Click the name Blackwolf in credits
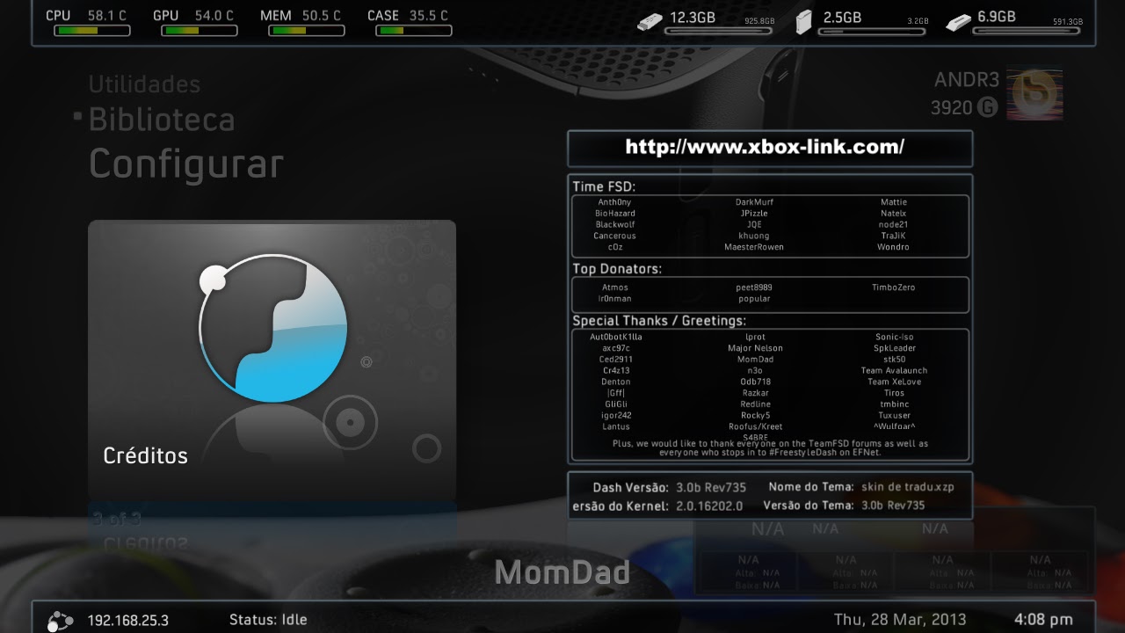 click(x=615, y=225)
